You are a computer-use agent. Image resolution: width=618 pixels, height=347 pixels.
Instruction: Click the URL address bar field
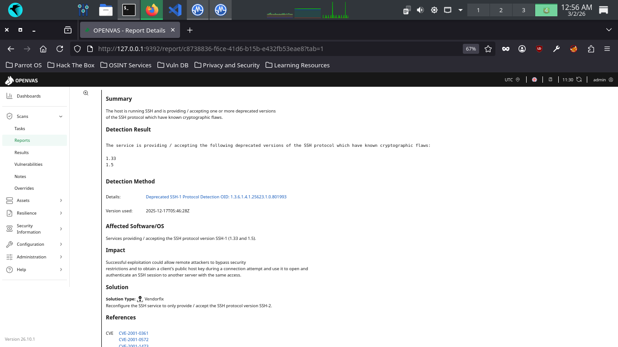[x=271, y=49]
